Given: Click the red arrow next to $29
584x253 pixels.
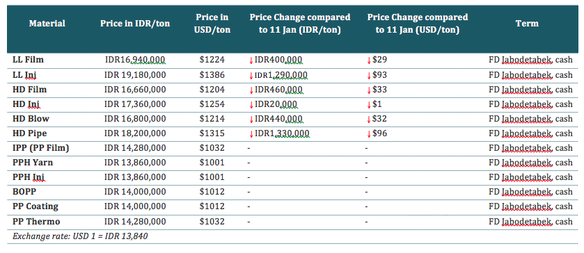Looking at the screenshot, I should tap(369, 60).
